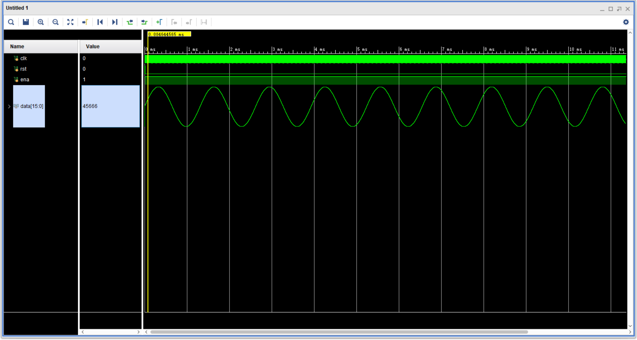
Task: Click the Name column header
Action: [x=17, y=46]
